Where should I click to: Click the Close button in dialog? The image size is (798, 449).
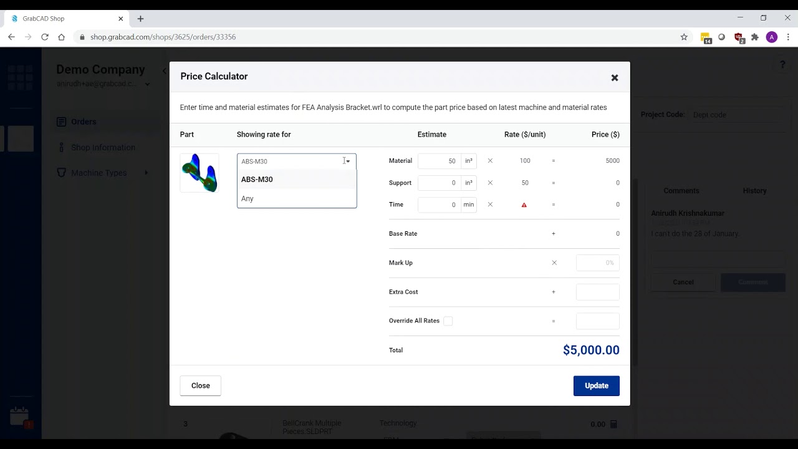click(201, 385)
